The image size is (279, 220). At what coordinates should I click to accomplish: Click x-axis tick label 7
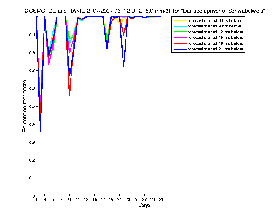pyautogui.click(x=61, y=200)
